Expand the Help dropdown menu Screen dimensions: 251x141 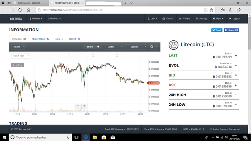pos(218,18)
